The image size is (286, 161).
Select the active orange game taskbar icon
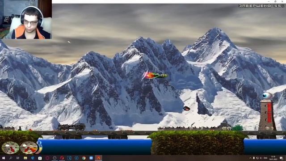click(98, 158)
